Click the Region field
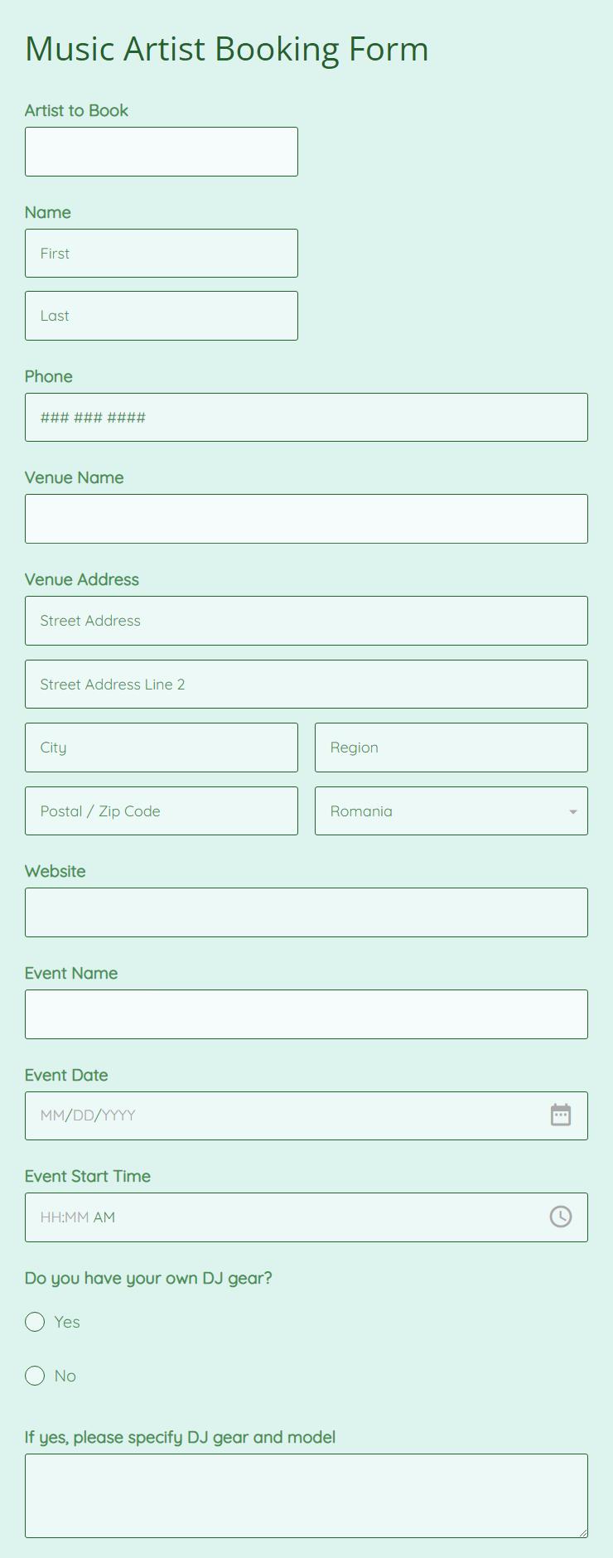This screenshot has height=1558, width=613. 451,747
